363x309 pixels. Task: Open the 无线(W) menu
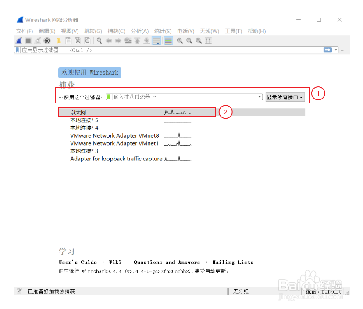[x=210, y=31]
